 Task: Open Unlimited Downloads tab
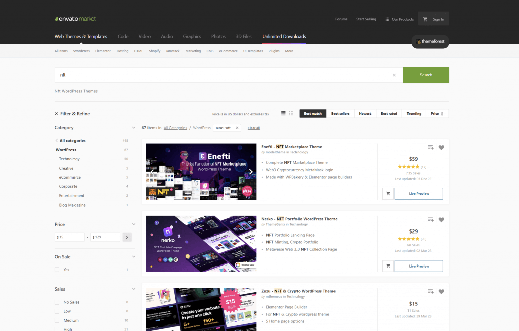[x=284, y=36]
